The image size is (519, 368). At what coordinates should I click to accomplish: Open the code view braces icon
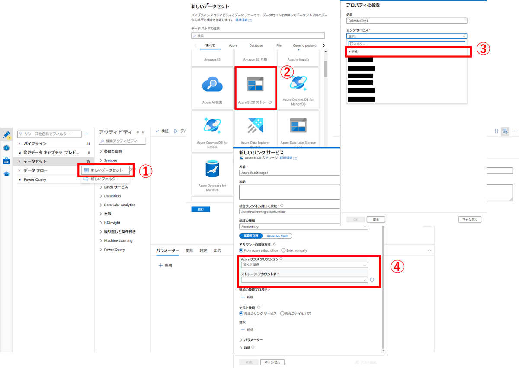pos(497,131)
